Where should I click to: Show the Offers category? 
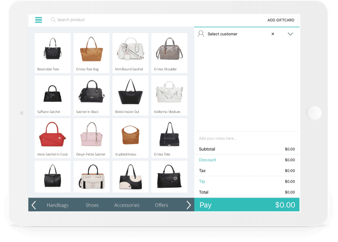pyautogui.click(x=161, y=205)
